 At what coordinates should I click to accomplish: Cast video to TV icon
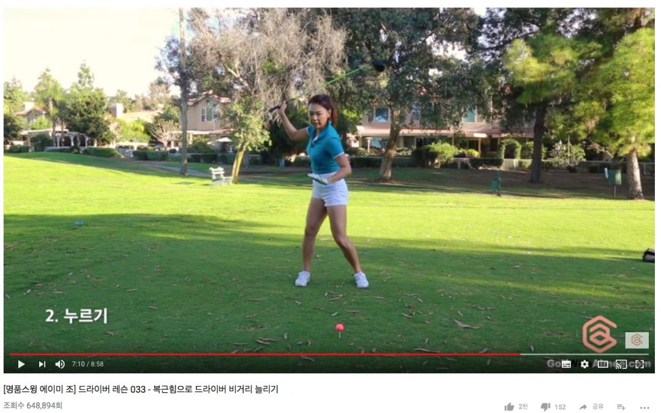click(x=621, y=365)
